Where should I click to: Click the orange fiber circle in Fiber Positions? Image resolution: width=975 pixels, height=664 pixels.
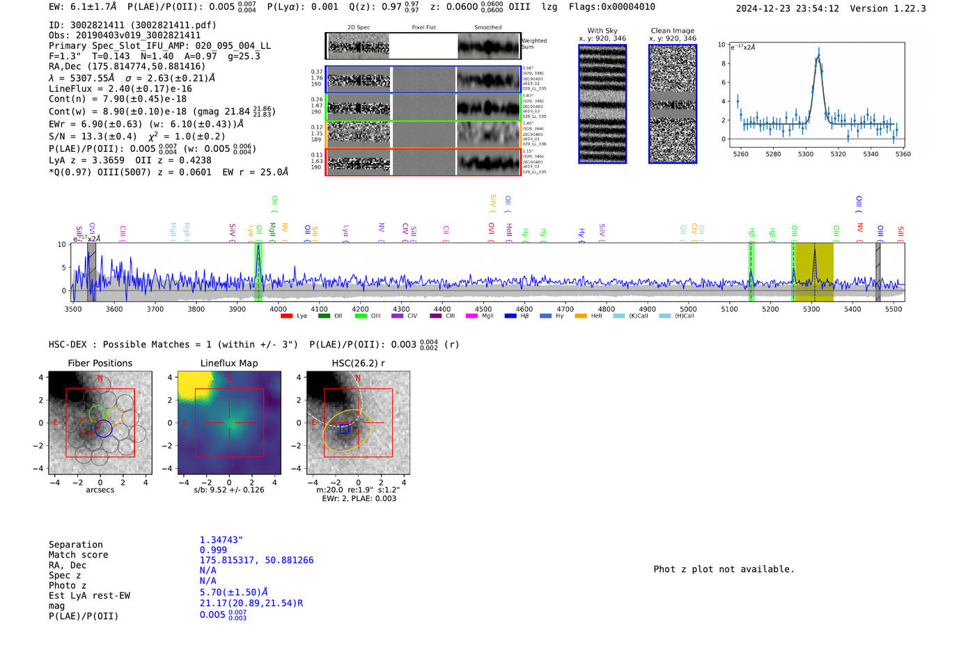pos(114,417)
